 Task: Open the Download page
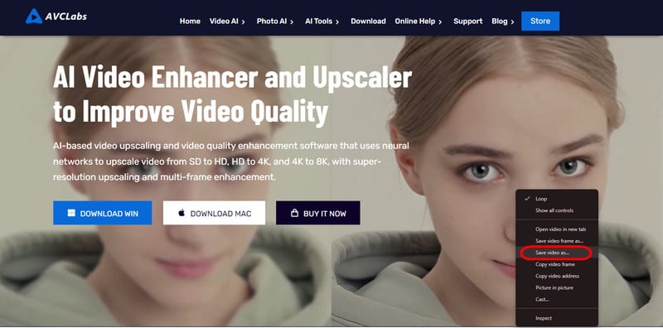368,22
